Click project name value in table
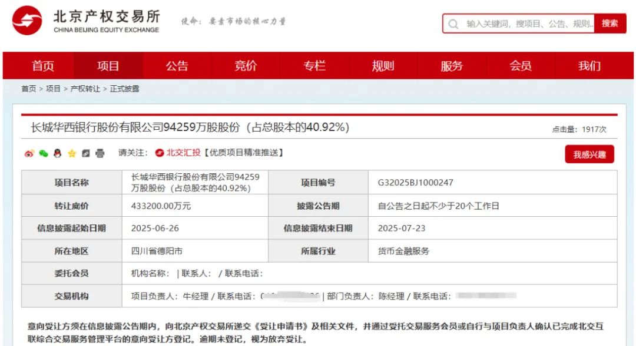 [x=195, y=183]
